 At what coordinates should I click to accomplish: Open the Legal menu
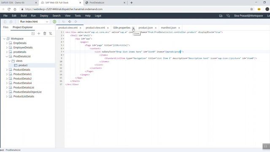tap(98, 16)
